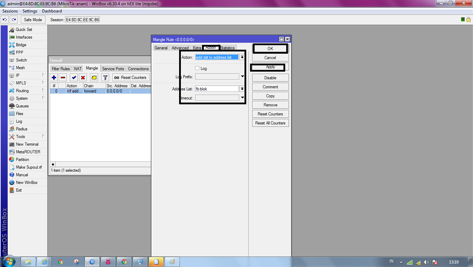Click the Copy button
Screen dimensions: 473x267
click(270, 96)
